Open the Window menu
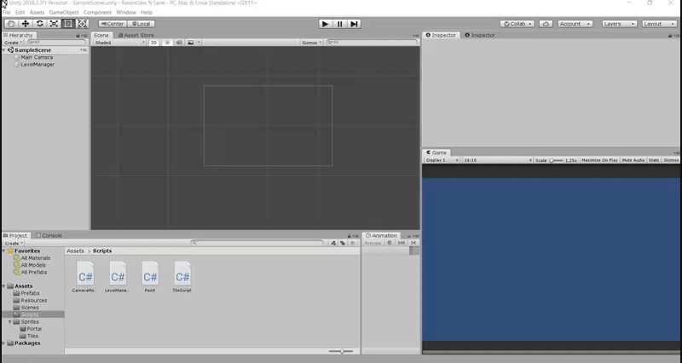 pos(126,13)
